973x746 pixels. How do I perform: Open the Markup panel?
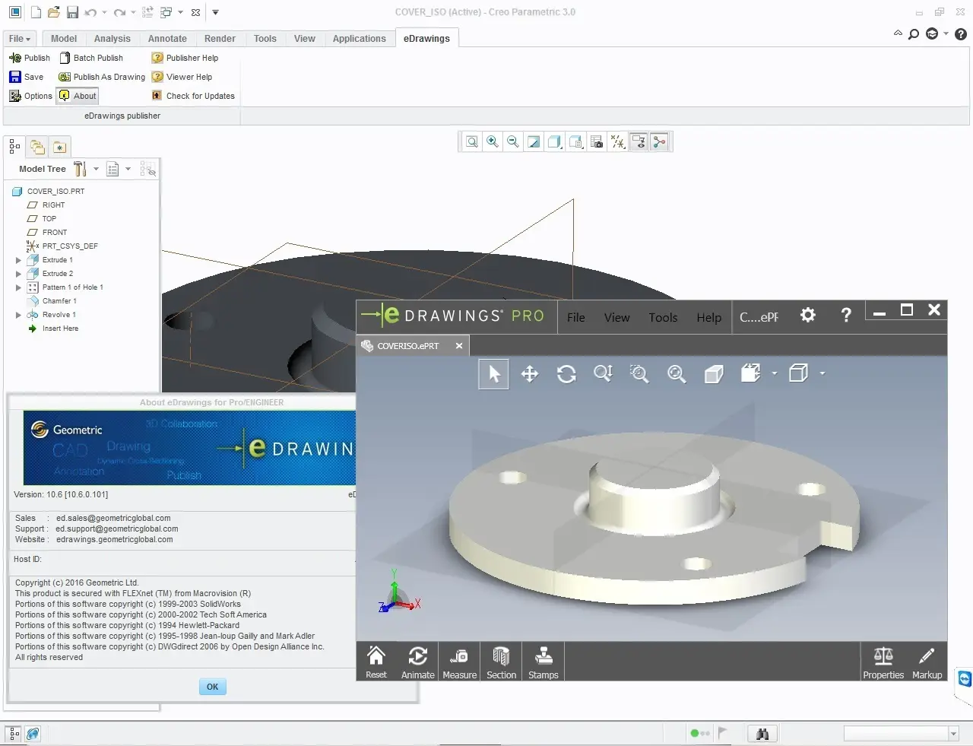click(x=927, y=662)
